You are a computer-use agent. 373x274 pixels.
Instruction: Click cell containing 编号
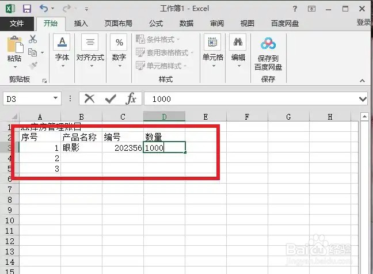click(x=123, y=138)
